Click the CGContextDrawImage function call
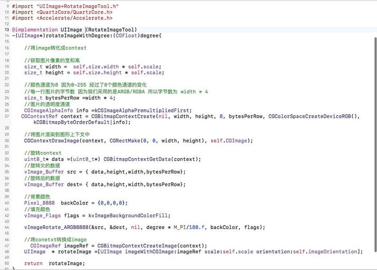Image resolution: width=377 pixels, height=270 pixels. tap(52, 141)
